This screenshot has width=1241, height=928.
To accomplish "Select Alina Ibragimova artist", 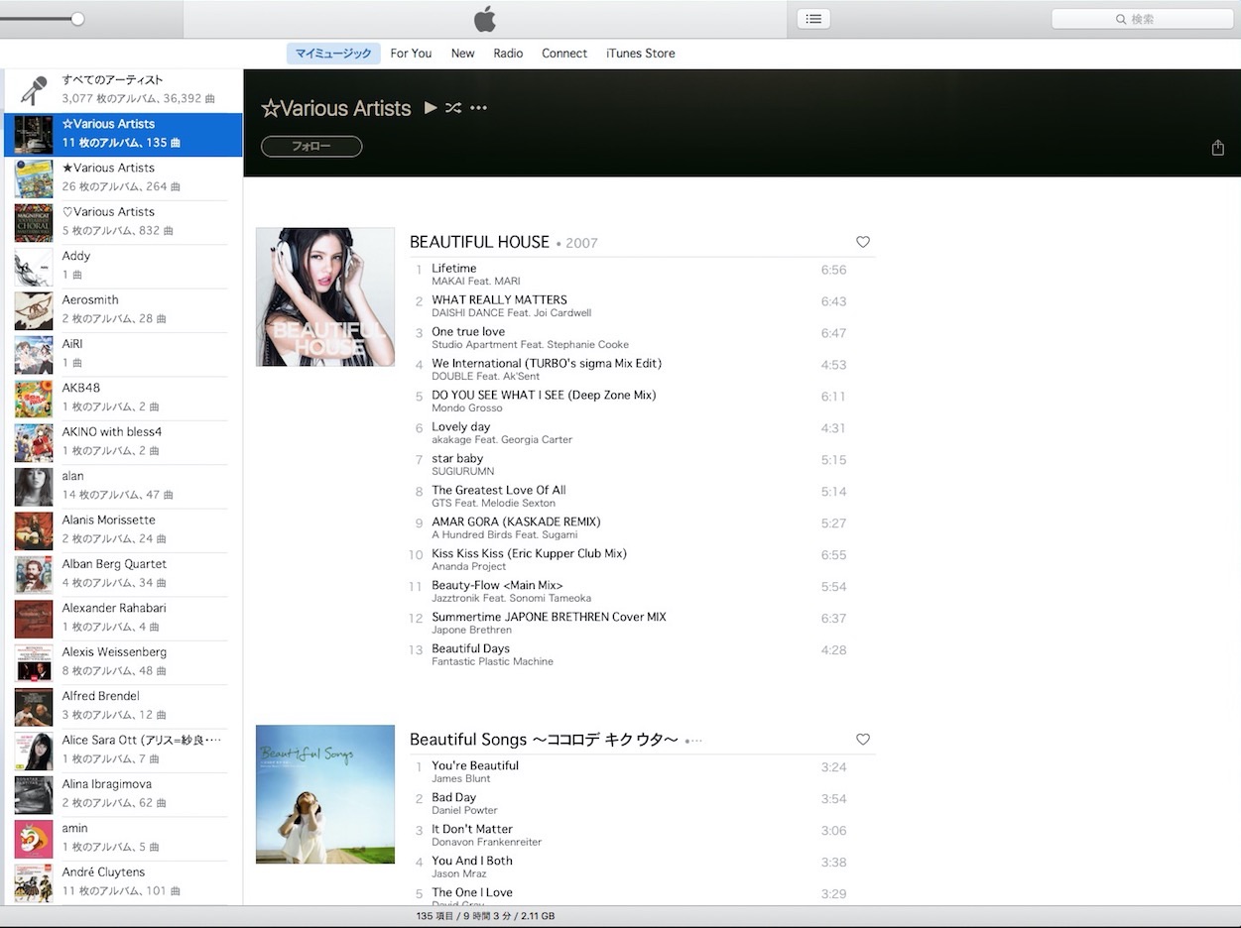I will (x=123, y=794).
